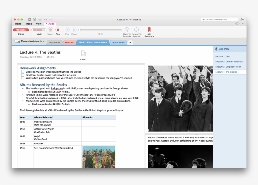Click the Record button in the Audio ribbon
This screenshot has height=185, width=258.
pyautogui.click(x=50, y=30)
